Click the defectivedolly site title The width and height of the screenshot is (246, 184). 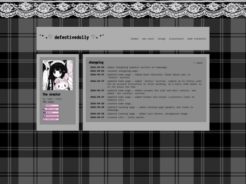[x=72, y=37]
